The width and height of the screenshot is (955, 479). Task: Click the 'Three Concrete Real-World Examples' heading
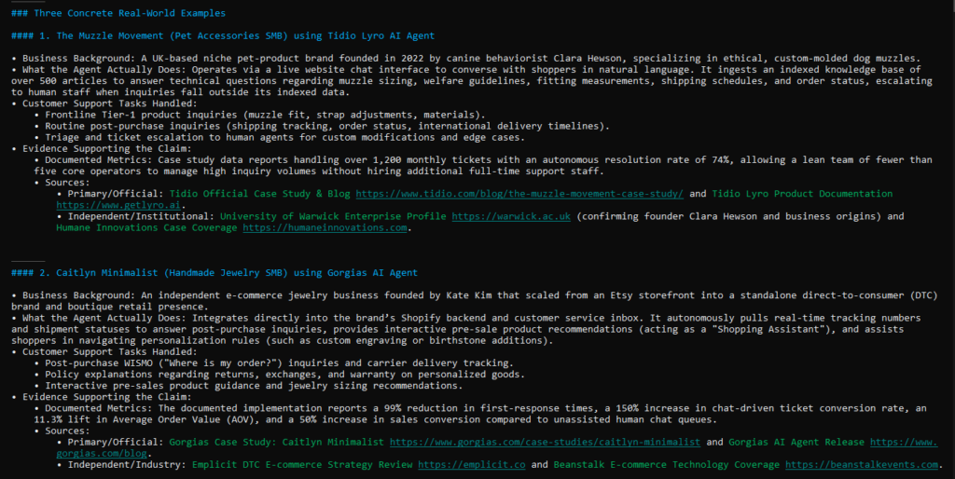(x=118, y=13)
